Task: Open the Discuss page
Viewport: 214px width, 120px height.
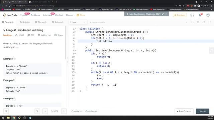Action: pos(70,15)
